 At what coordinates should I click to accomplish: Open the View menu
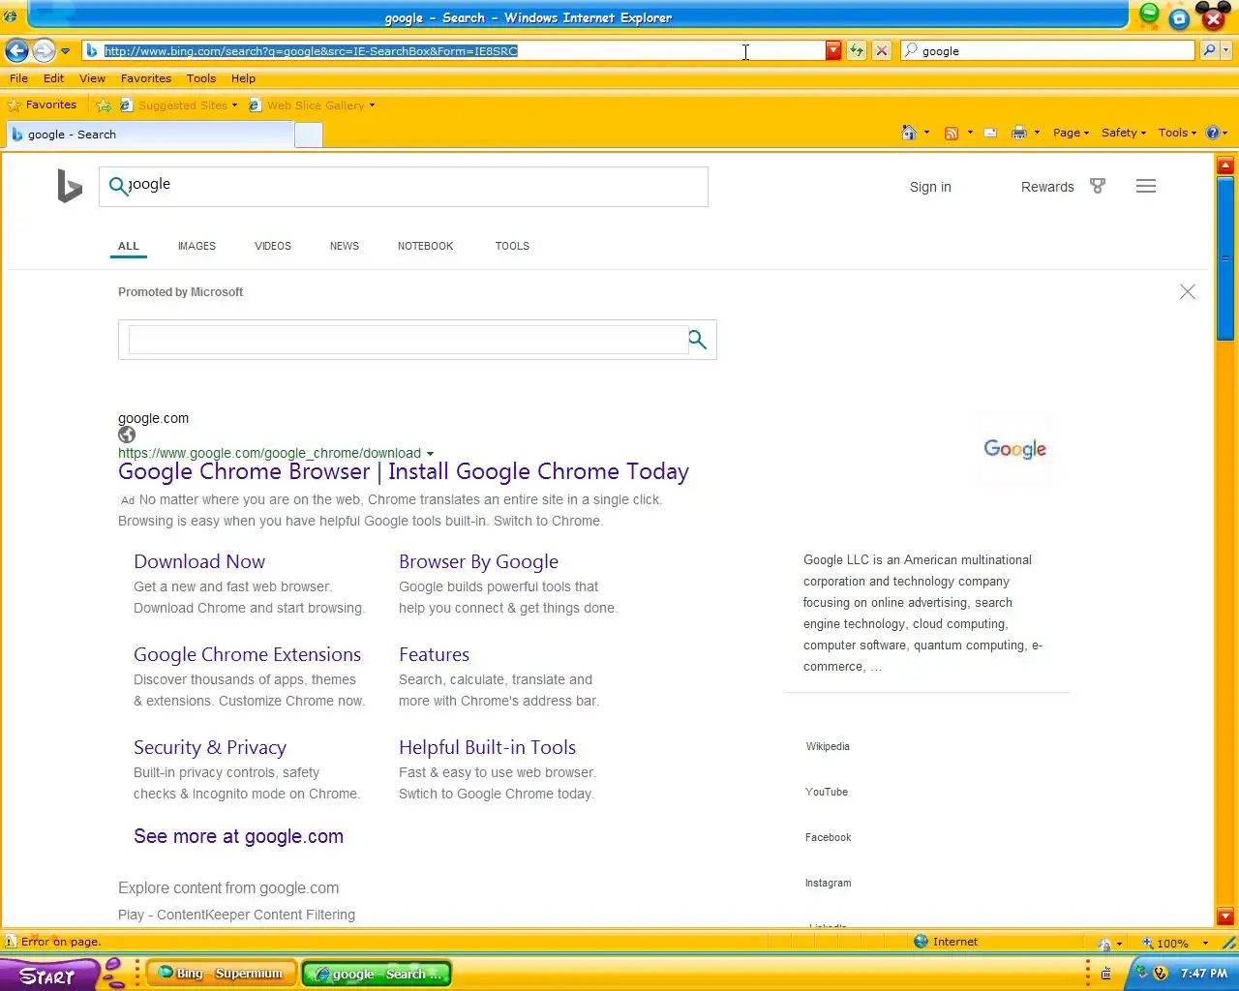(x=92, y=78)
